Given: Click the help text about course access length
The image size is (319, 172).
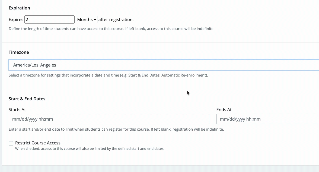Looking at the screenshot, I should coord(111,28).
